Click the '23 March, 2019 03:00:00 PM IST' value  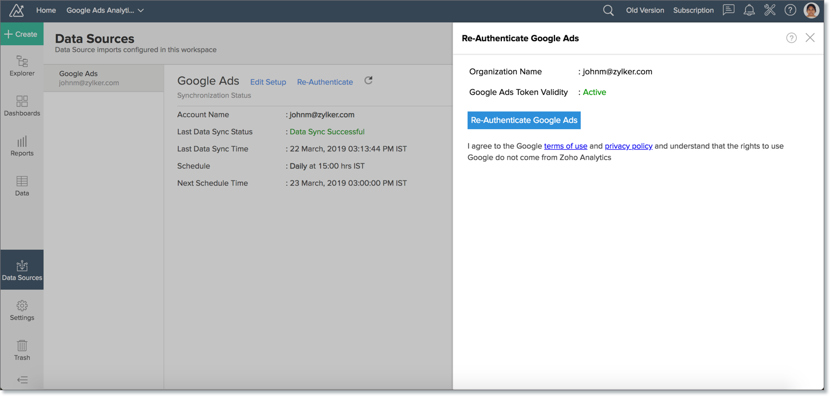click(x=348, y=183)
